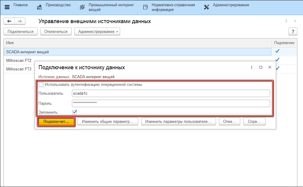Click Изменить общие параметры button
The image size is (303, 187).
[107, 122]
